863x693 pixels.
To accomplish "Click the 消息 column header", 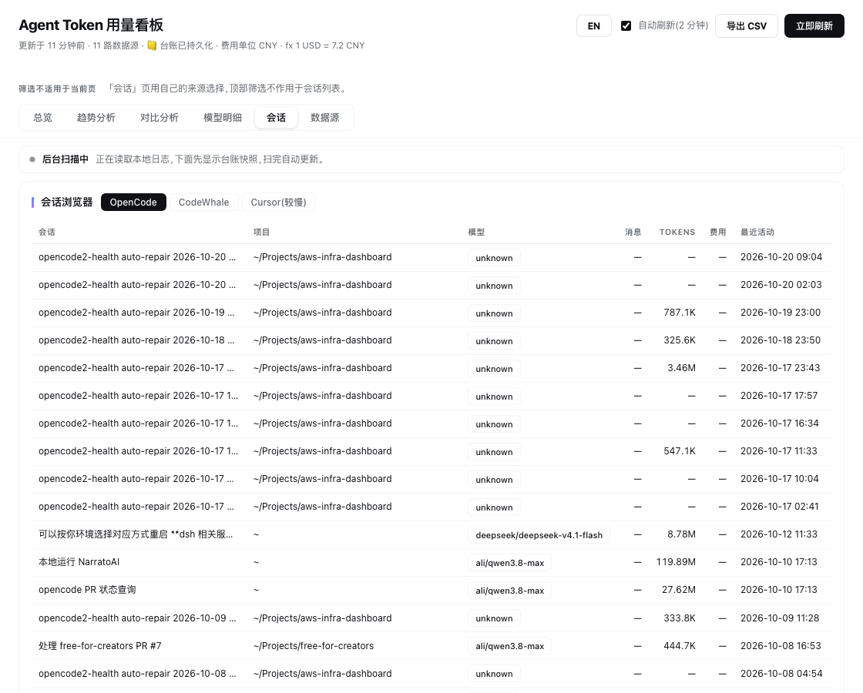I will point(633,232).
